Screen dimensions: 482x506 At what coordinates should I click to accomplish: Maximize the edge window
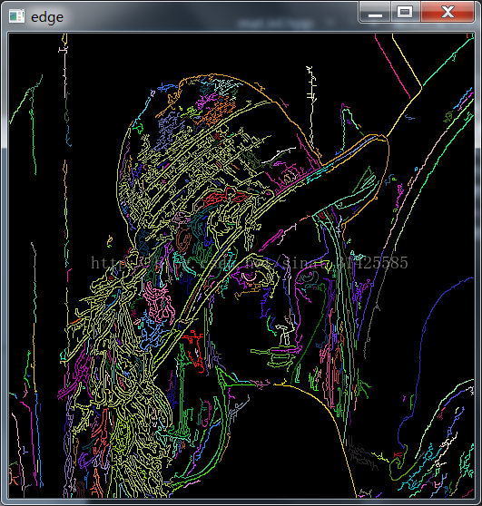pos(406,12)
